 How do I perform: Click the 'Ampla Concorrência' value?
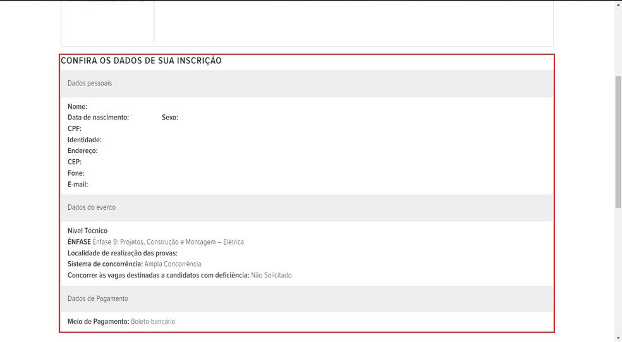(173, 264)
